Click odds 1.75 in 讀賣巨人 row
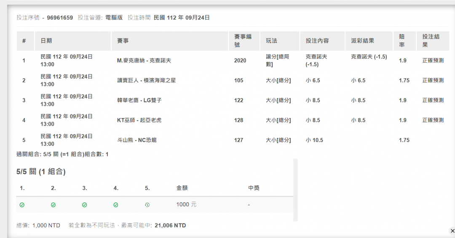The image size is (455, 238). 404,80
